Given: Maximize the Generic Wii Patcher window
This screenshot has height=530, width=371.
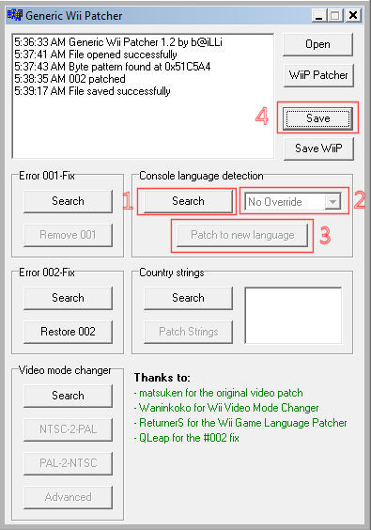Looking at the screenshot, I should tap(335, 16).
